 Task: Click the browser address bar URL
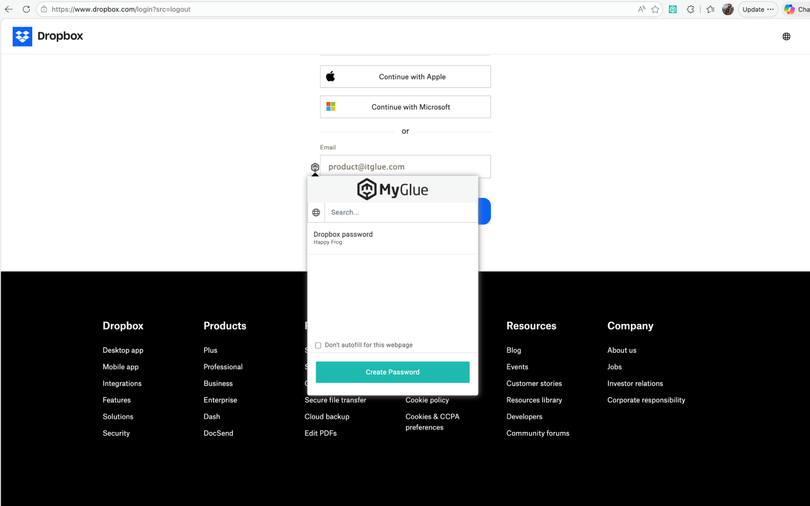[121, 9]
